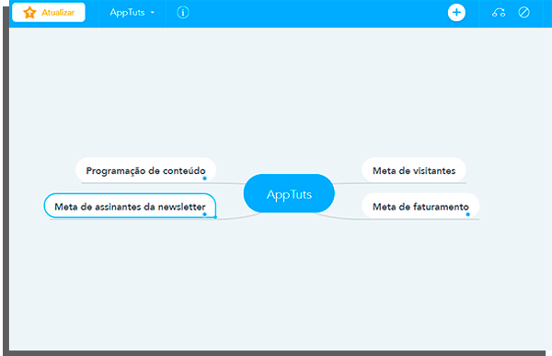Click blue dot on Meta de faturamento node

point(468,214)
